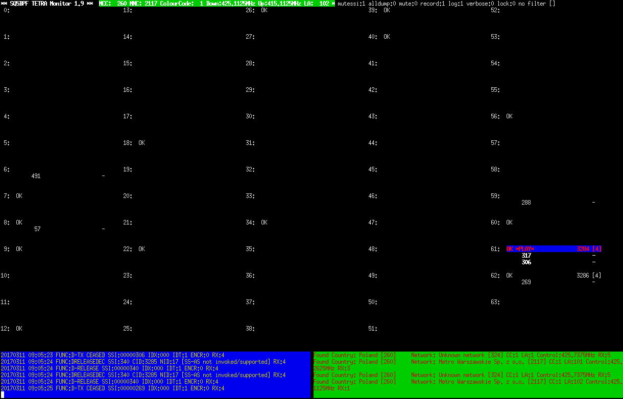Click SSI 57 under slot 8
Viewport: 623px width, 399px height.
38,229
